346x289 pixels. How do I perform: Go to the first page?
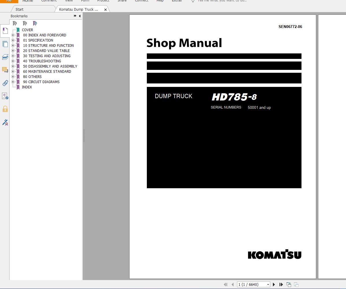click(x=225, y=285)
